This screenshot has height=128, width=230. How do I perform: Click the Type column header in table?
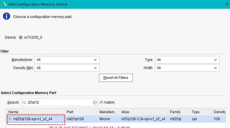(201, 112)
